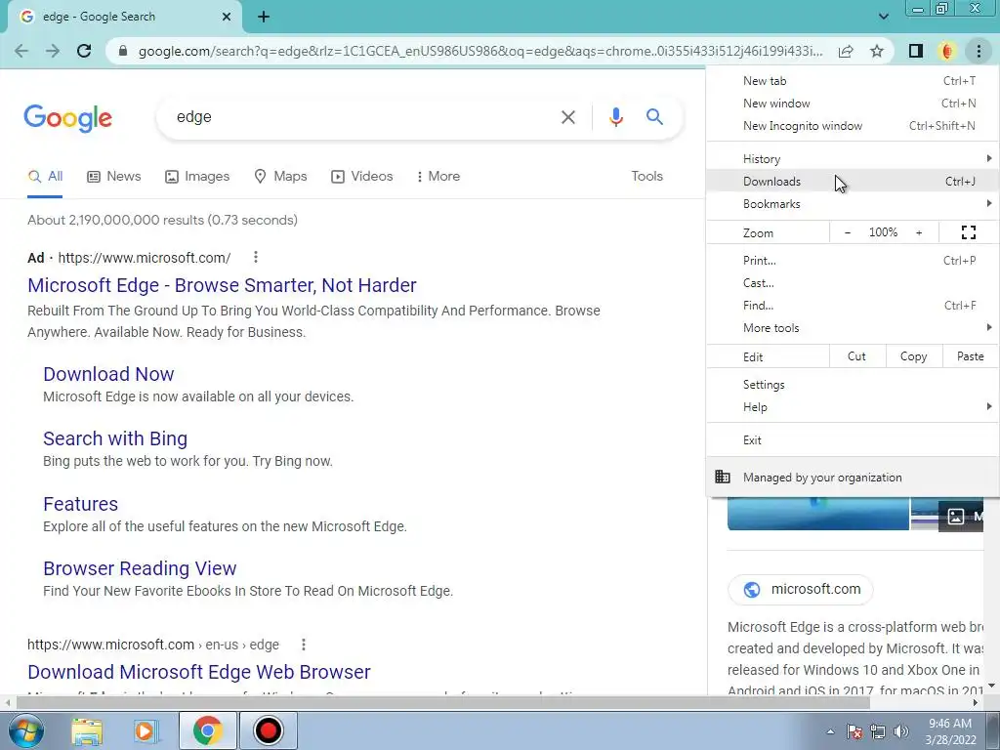This screenshot has width=1000, height=750.
Task: Bookmark this page with the star icon
Action: pos(877,51)
